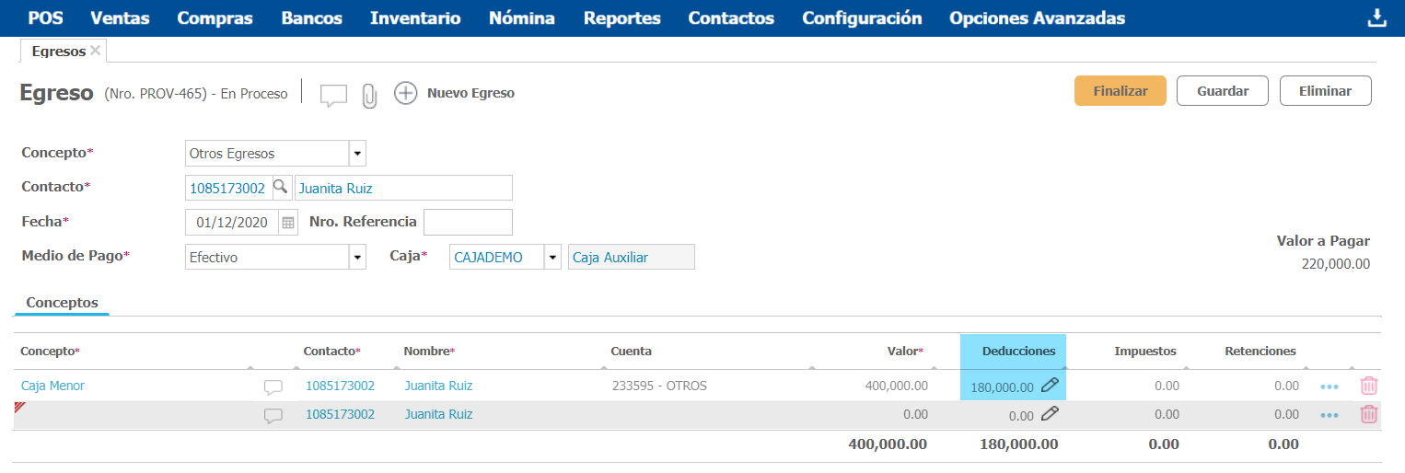Click the Guardar button
The width and height of the screenshot is (1405, 473).
pos(1222,91)
